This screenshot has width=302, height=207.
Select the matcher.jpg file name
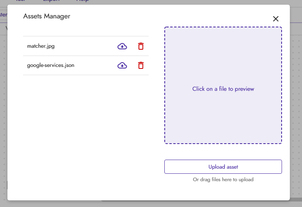41,46
